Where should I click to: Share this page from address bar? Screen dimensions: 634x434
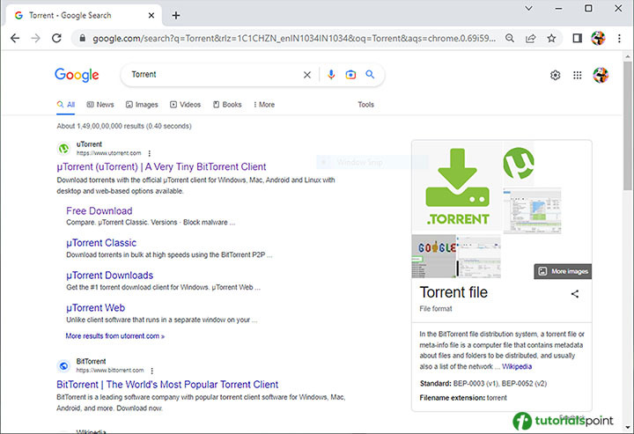click(530, 39)
